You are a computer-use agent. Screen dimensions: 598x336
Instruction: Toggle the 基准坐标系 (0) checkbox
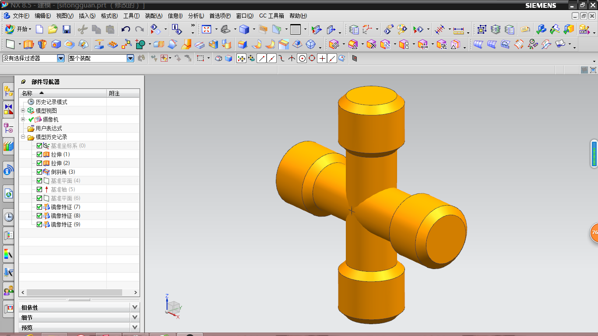tap(39, 146)
